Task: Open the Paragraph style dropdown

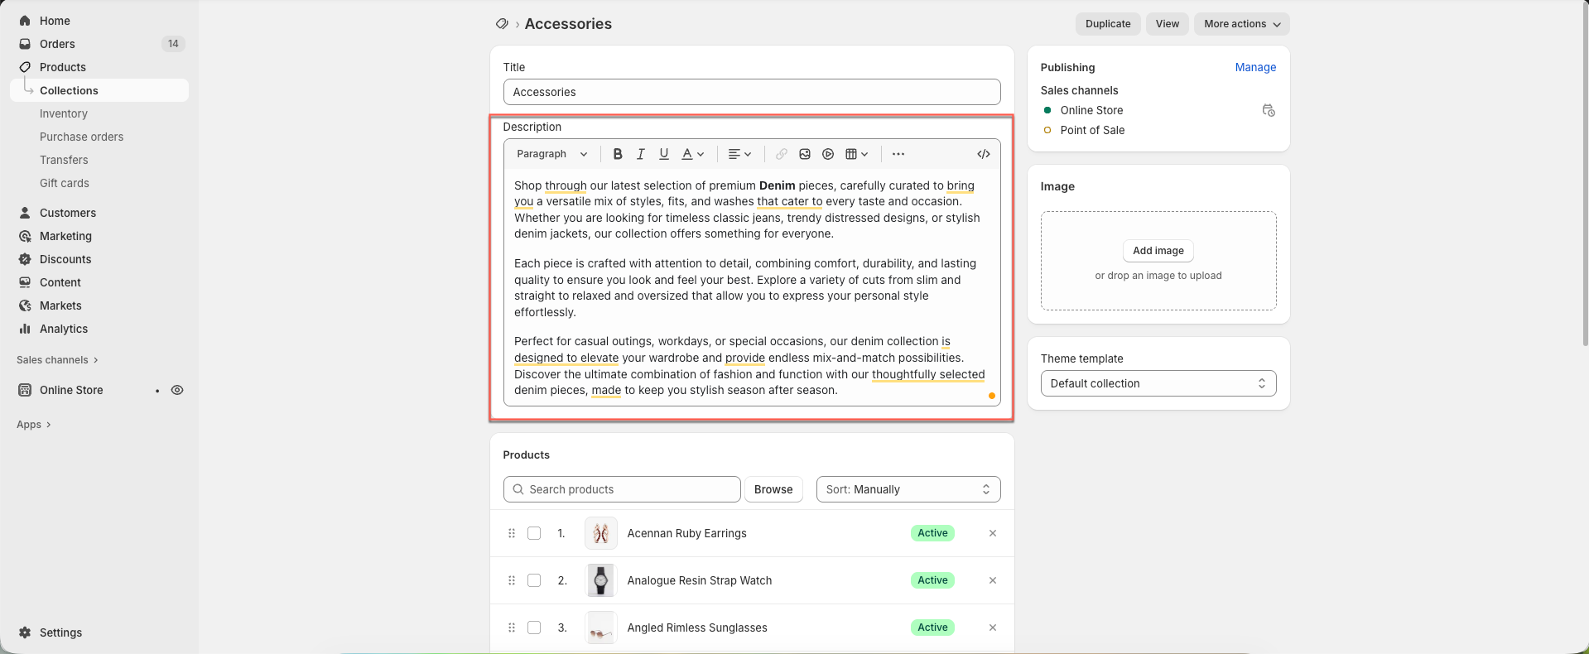Action: tap(551, 154)
